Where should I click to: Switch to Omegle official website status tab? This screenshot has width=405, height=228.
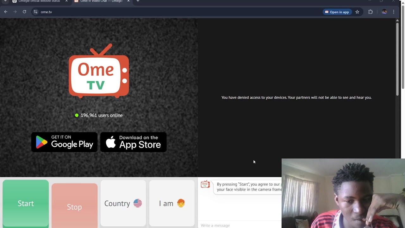click(40, 1)
